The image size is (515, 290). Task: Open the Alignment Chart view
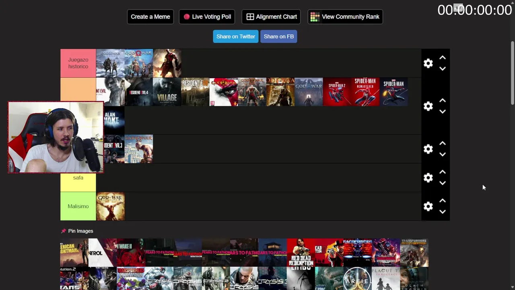[271, 17]
